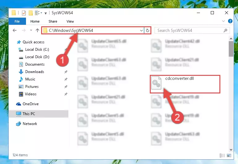Click the folder icon in title bar

click(x=14, y=13)
